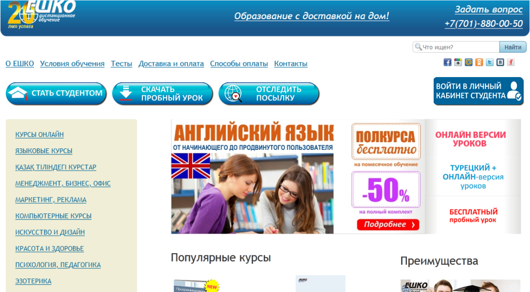Select the 'Бесплатный пробный урок' banner tab
This screenshot has height=292, width=530.
pyautogui.click(x=473, y=216)
